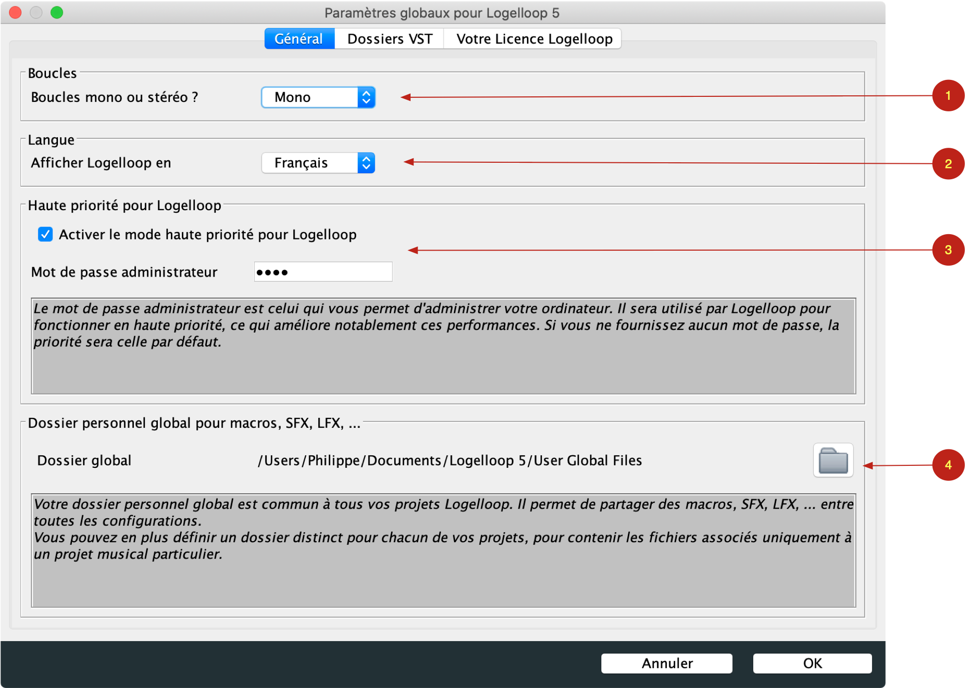Click the 'Dossier global' label
Image resolution: width=965 pixels, height=688 pixels.
[x=84, y=460]
